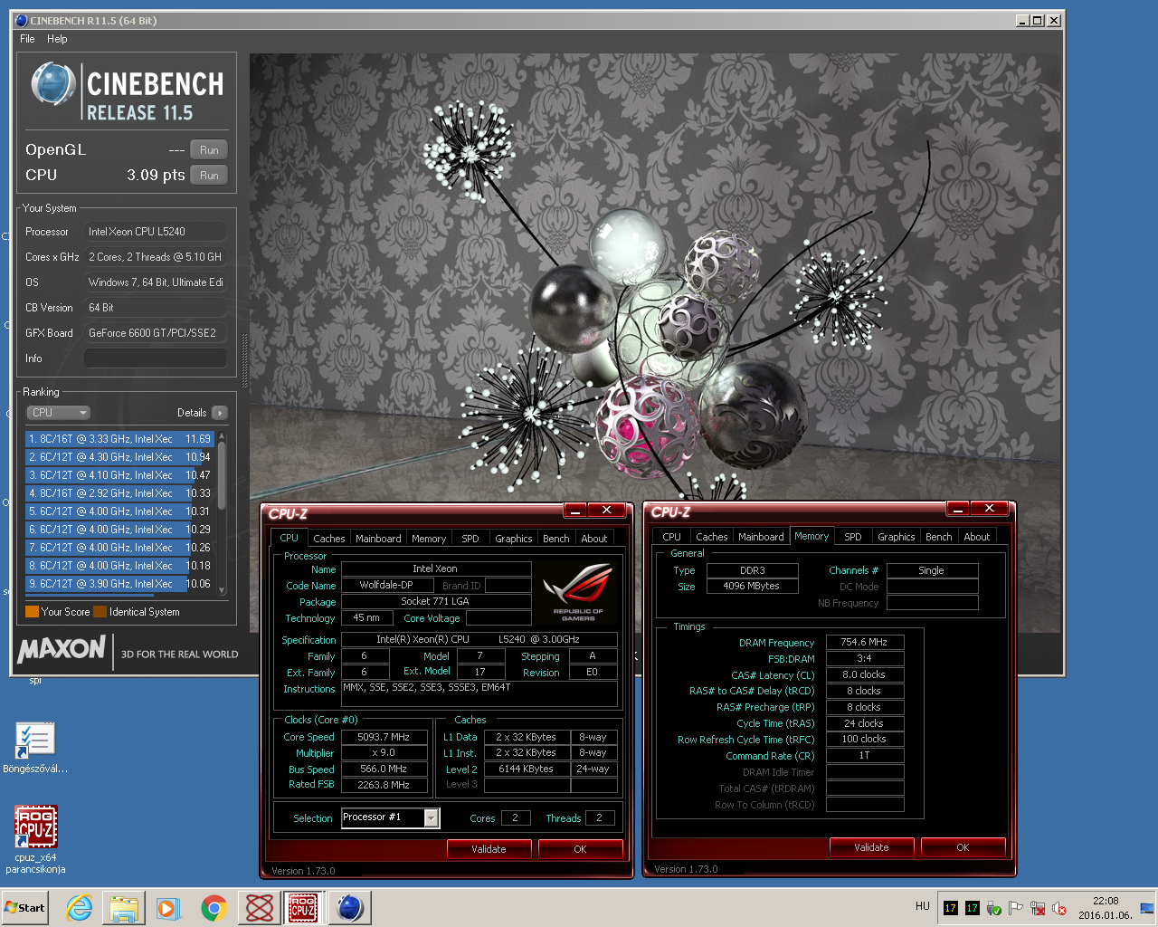Open Windows Explorer from taskbar
Screen dimensions: 1158x927
tap(124, 908)
